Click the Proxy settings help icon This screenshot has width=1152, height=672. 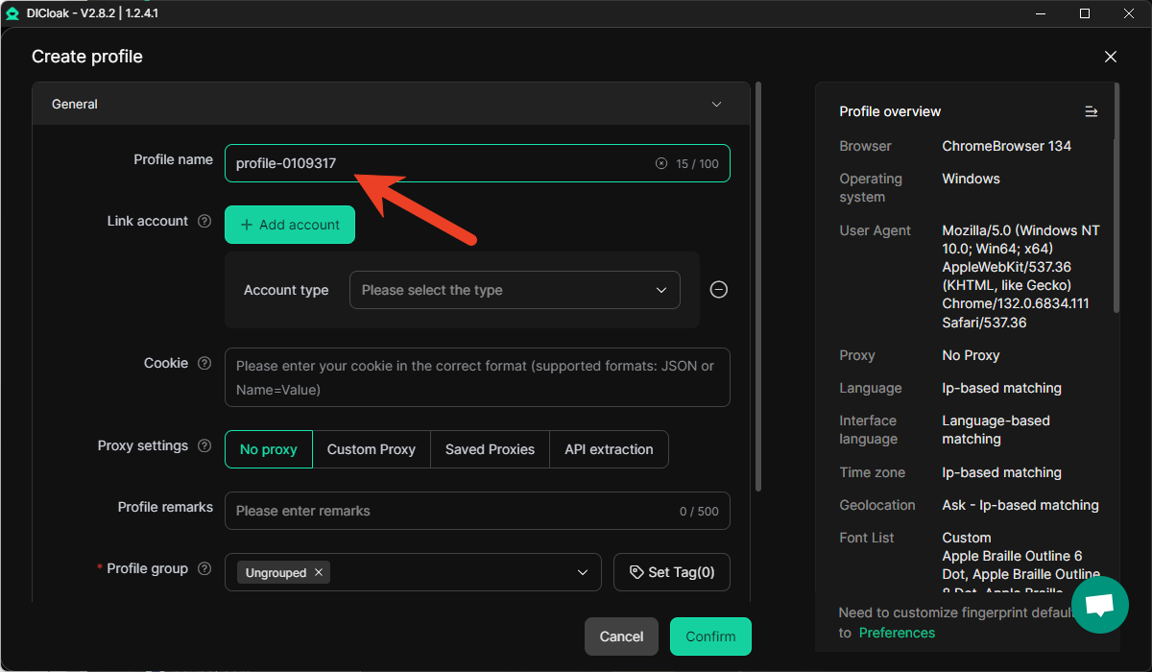[x=204, y=445]
